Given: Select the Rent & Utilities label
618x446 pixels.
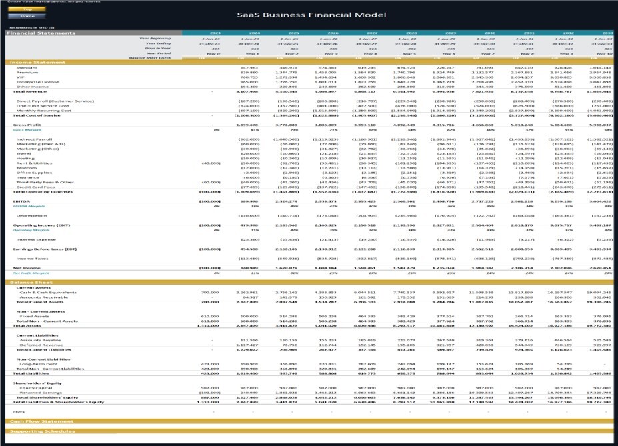Looking at the screenshot, I should [34, 163].
